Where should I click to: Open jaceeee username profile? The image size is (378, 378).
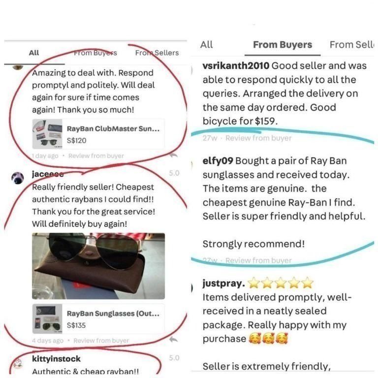click(x=48, y=174)
